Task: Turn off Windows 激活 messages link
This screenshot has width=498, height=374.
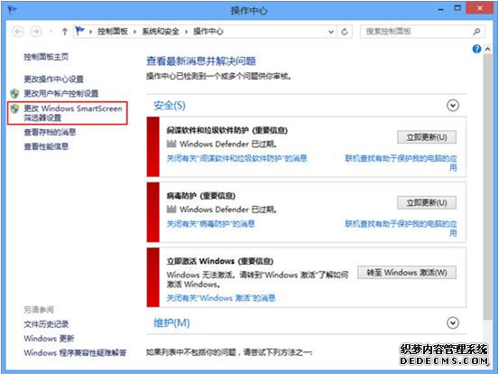Action: [221, 298]
